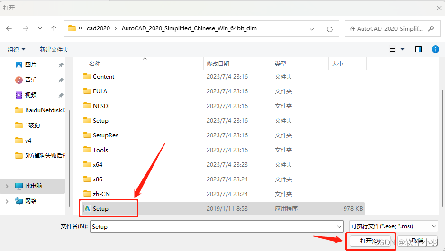Click the file list vertical scrollbar

[x=442, y=148]
